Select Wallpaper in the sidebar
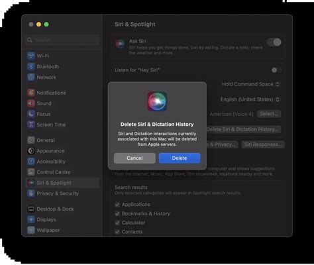 (62, 230)
